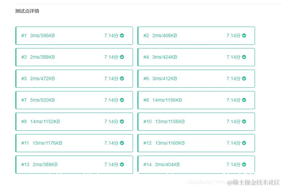Screen dimensions: 282x188
Task: Select the "2ms/408KB" text of test #2
Action: tap(164, 35)
